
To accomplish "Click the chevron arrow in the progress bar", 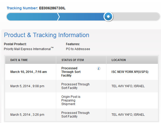I will pyautogui.click(x=58, y=17).
